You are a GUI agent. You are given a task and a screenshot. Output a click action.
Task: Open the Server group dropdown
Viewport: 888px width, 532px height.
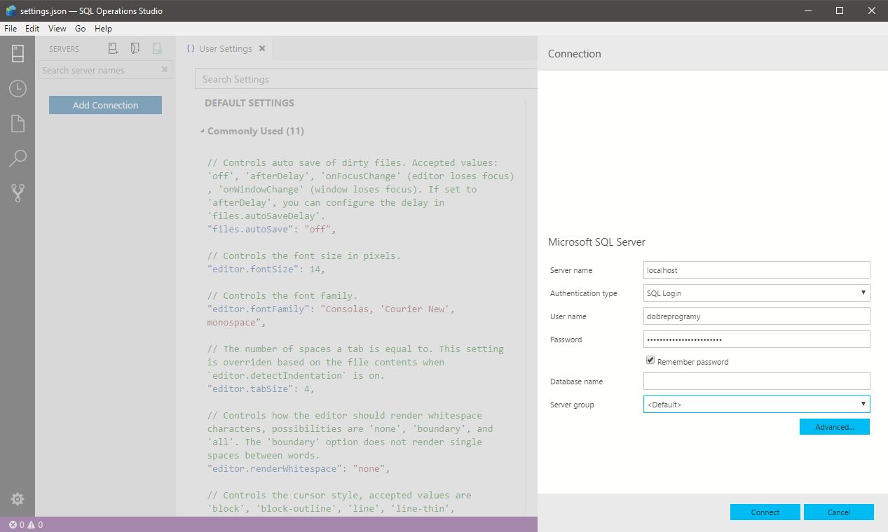point(756,405)
